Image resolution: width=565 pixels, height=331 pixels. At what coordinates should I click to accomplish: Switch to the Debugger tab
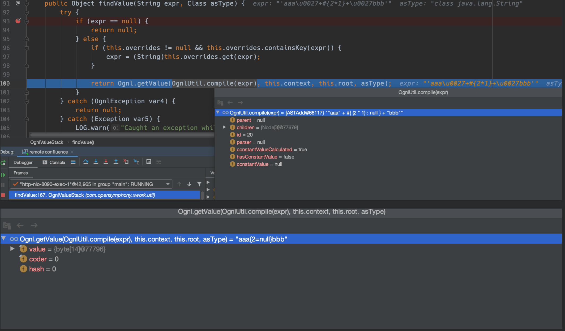pyautogui.click(x=23, y=162)
